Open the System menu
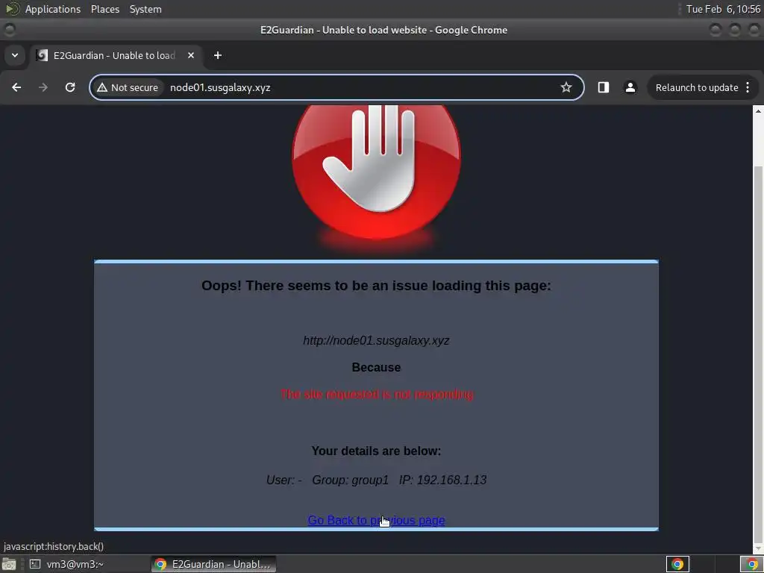764x573 pixels. tap(145, 9)
